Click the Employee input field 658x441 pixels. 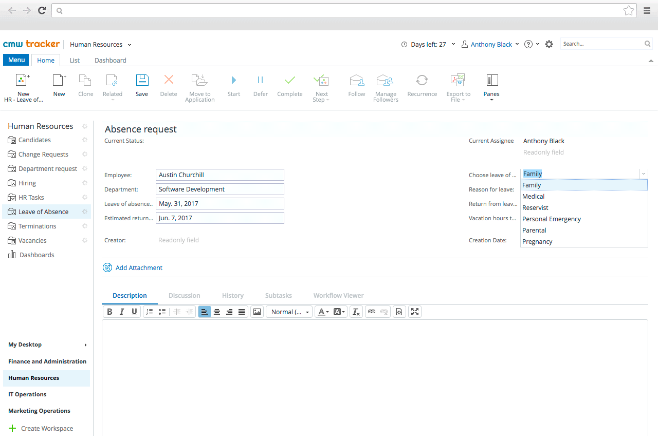coord(220,175)
